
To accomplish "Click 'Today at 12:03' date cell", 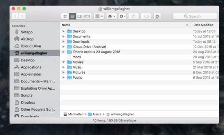I will [204, 31].
